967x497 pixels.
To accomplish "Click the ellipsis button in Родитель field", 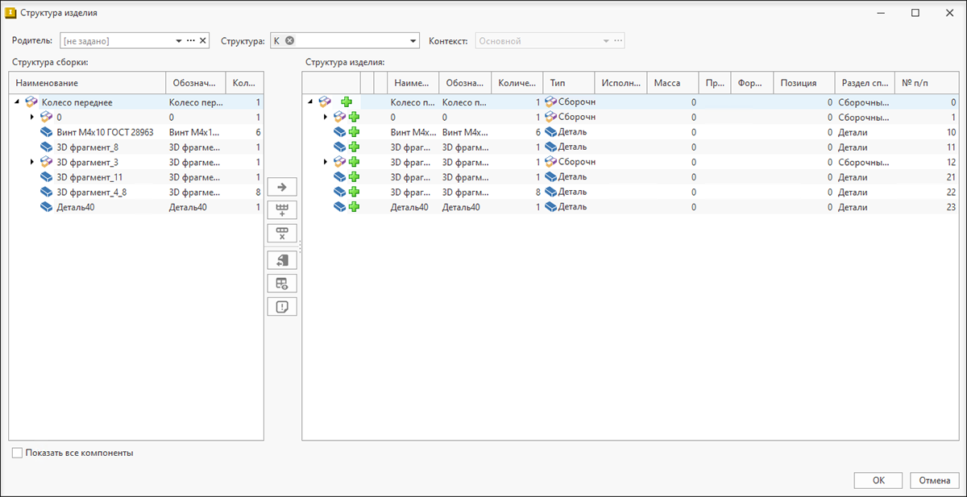I will point(191,40).
